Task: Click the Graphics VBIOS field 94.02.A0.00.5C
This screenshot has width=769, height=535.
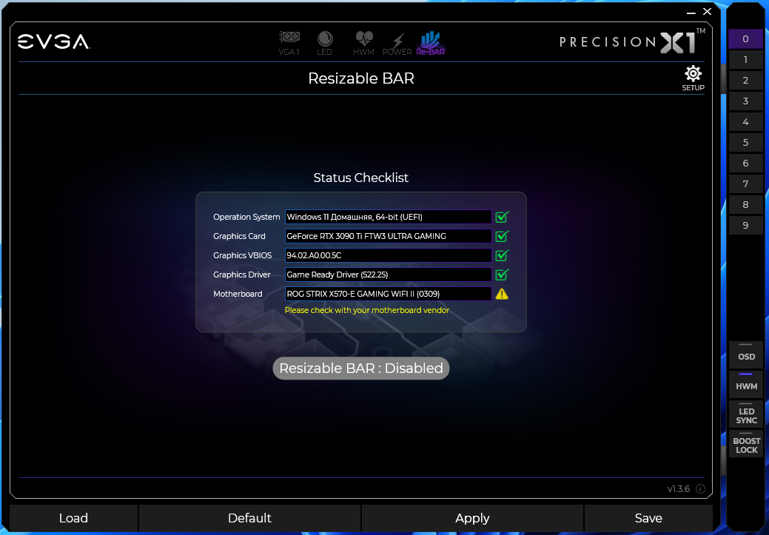Action: coord(388,255)
